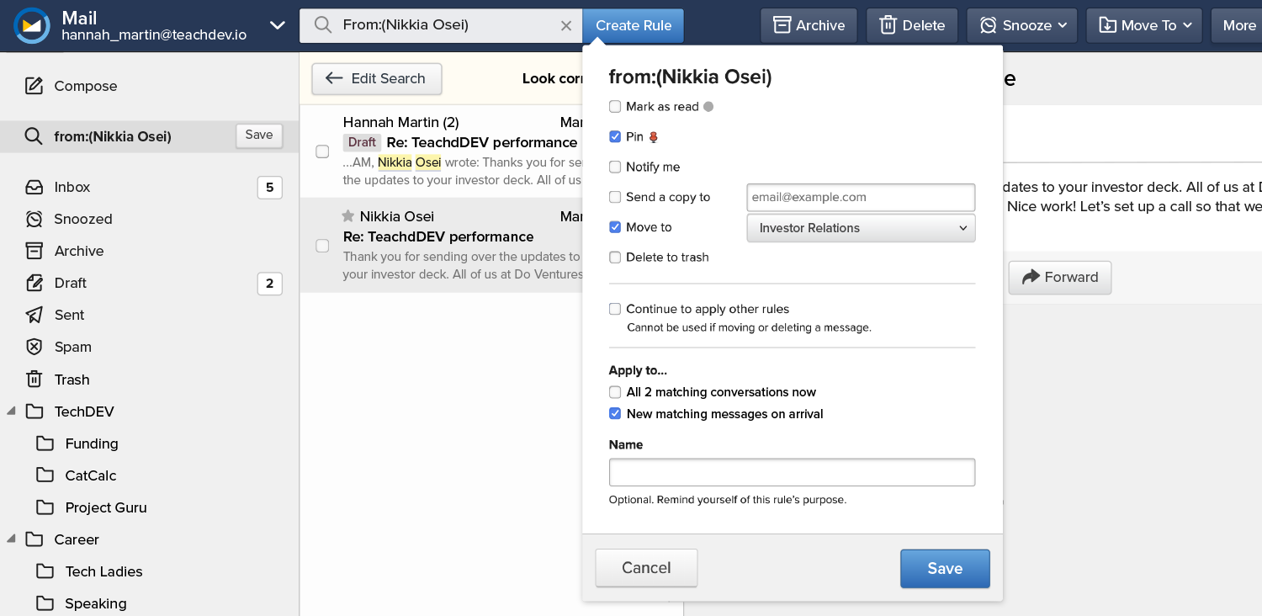Open the Snoozed folder clock icon
1262x616 pixels.
[x=34, y=219]
